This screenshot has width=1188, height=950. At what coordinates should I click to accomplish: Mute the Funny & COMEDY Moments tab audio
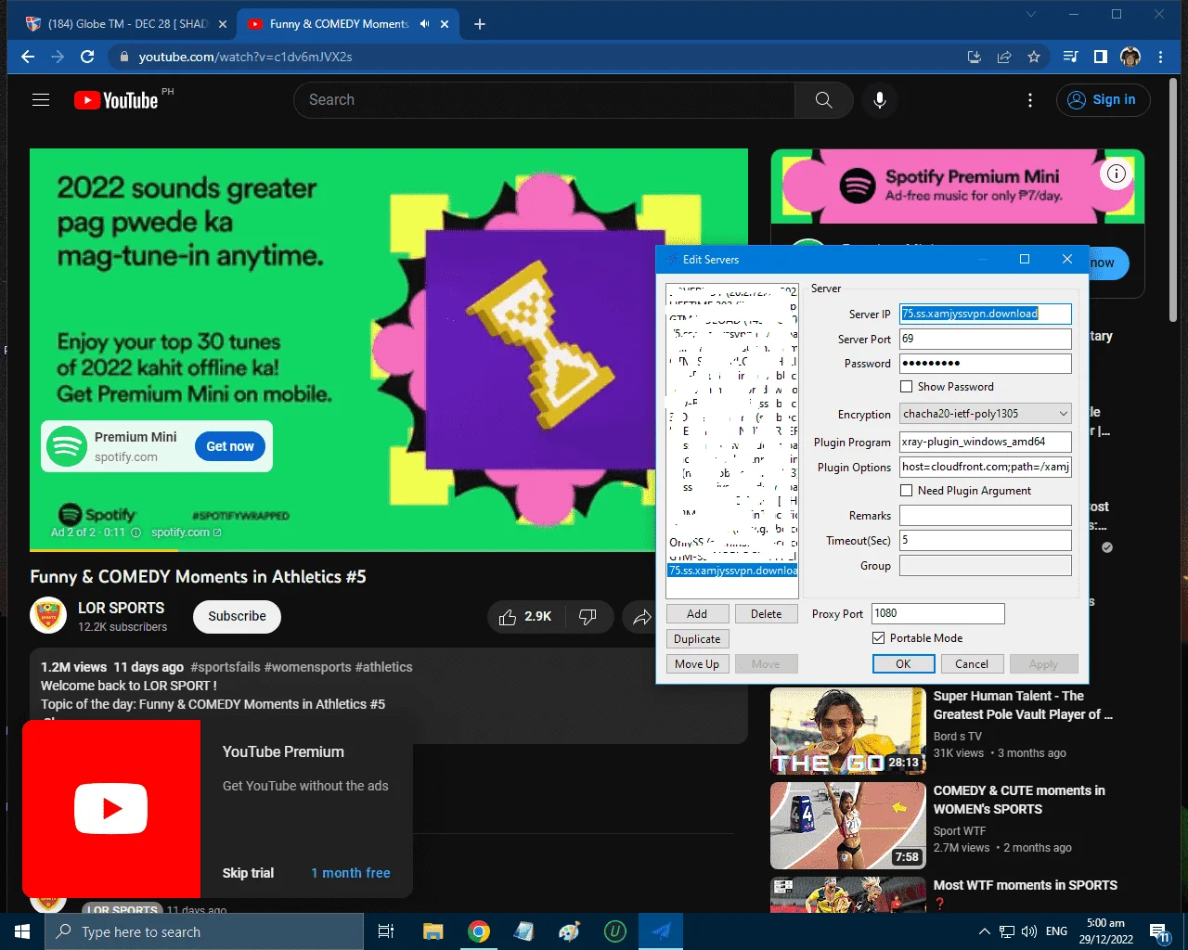(424, 24)
